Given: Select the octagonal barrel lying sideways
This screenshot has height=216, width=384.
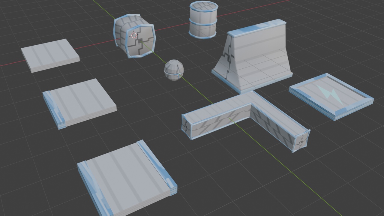Looking at the screenshot, I should pyautogui.click(x=134, y=36).
